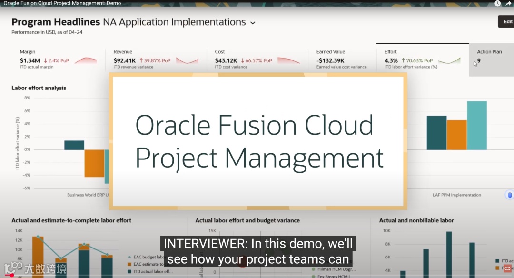This screenshot has height=278, width=514.
Task: Click 'Performance in USD, as of 04-24' text
Action: (47, 32)
